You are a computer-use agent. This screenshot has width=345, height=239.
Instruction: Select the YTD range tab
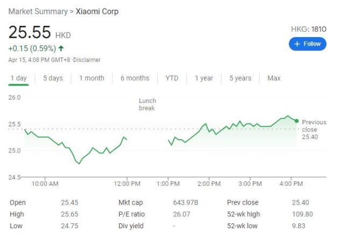tap(172, 78)
